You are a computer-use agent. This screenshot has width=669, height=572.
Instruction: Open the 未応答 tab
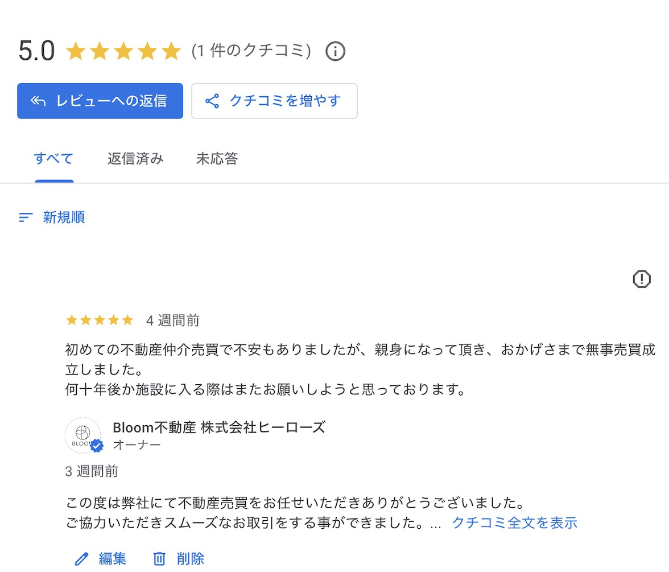click(x=216, y=159)
